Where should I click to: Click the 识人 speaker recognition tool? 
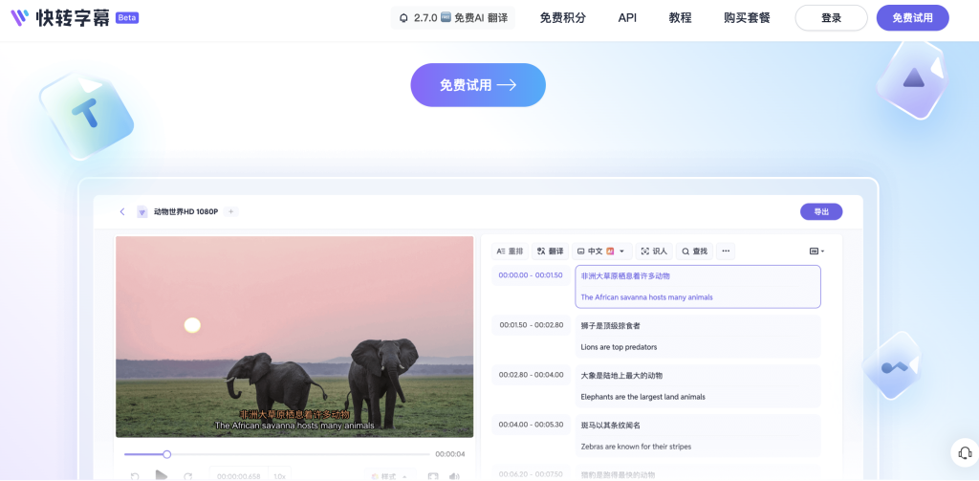(654, 251)
